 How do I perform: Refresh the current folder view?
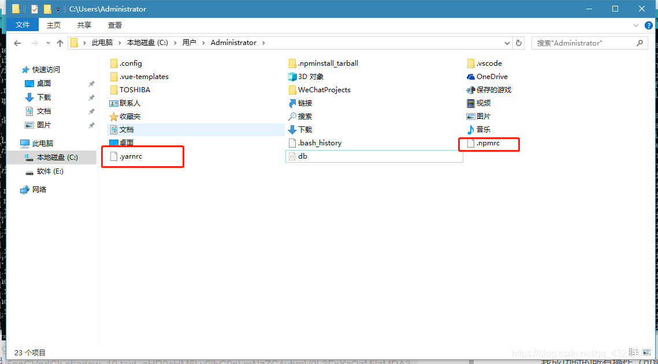519,43
